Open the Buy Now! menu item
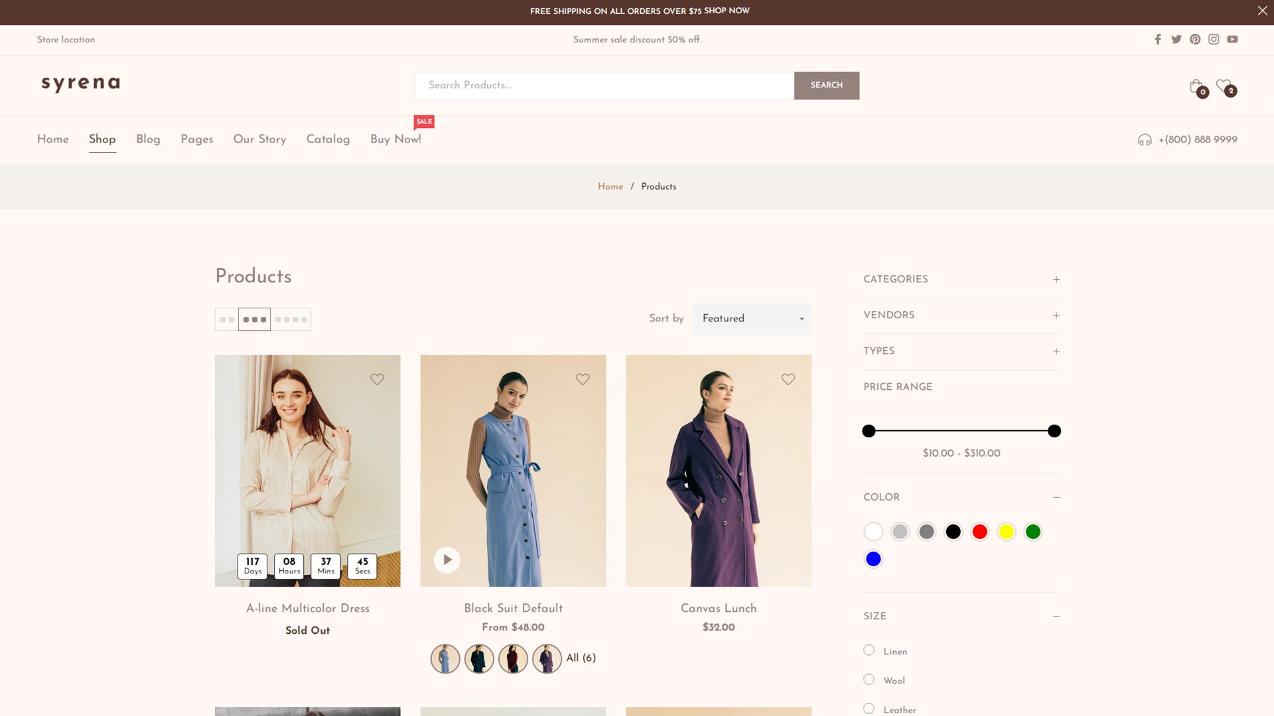Image resolution: width=1274 pixels, height=716 pixels. [395, 139]
